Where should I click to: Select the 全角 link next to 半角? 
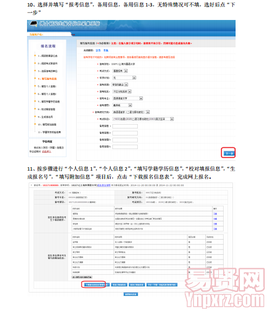[x=98, y=51]
